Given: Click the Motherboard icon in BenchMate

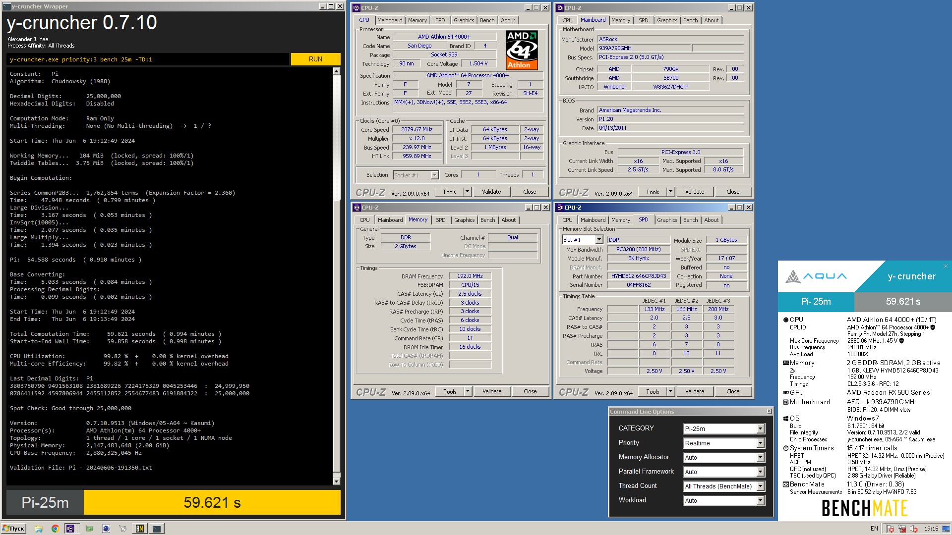Looking at the screenshot, I should pos(785,402).
